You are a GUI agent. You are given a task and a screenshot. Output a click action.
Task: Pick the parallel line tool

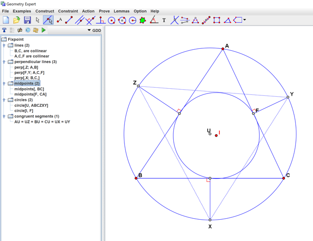click(x=80, y=20)
